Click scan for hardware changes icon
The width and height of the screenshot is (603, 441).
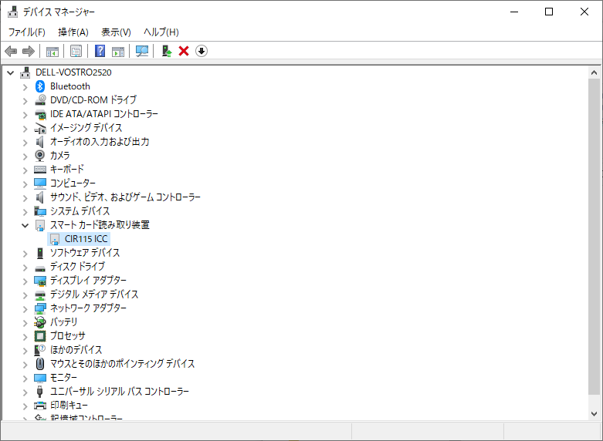point(142,51)
